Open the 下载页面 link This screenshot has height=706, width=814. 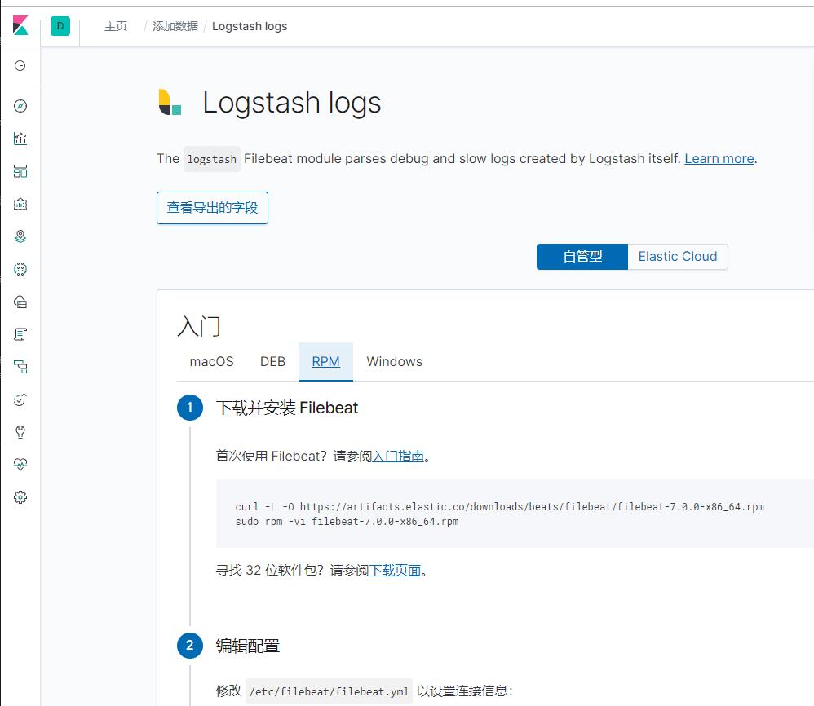coord(395,571)
